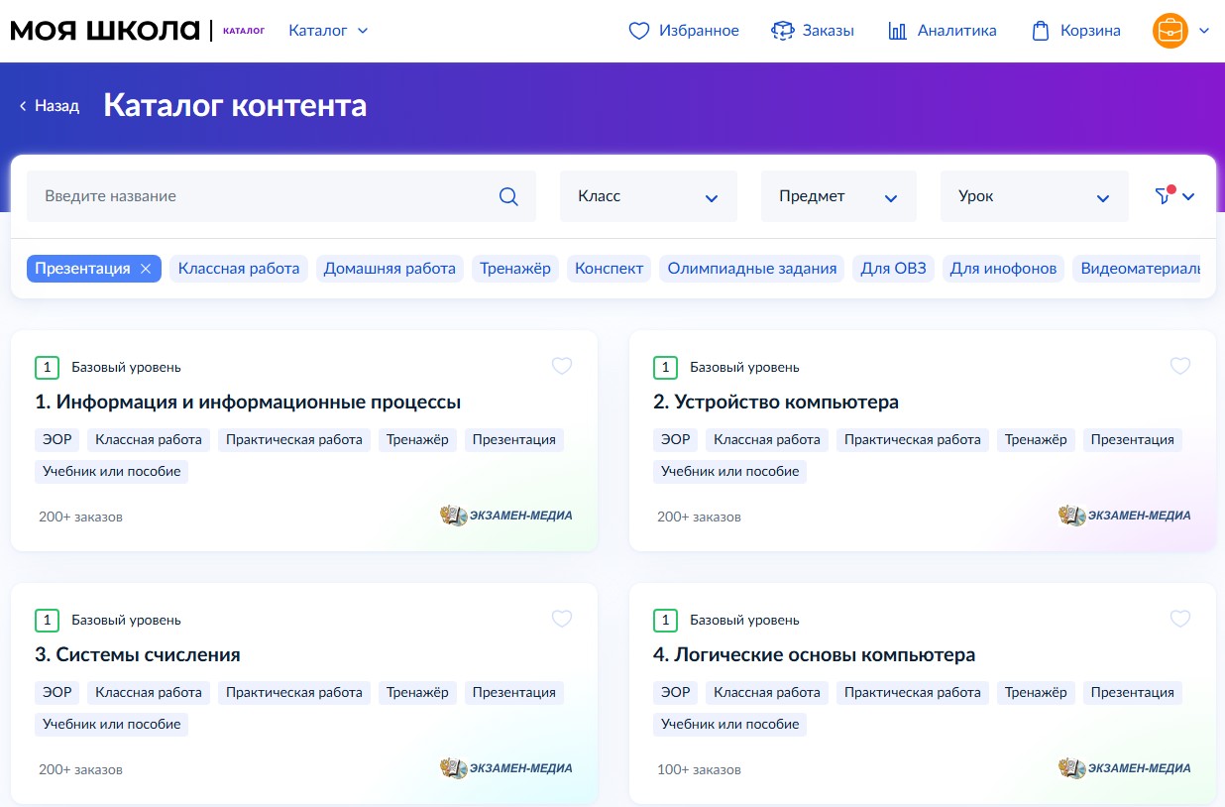Click the search magnifier icon
The image size is (1225, 807).
(508, 196)
